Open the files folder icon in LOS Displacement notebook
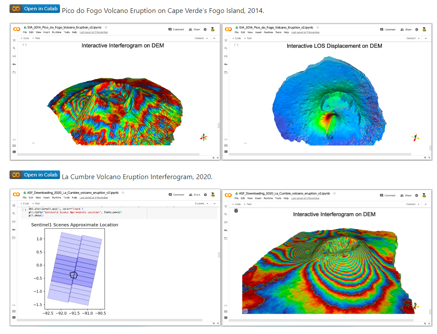 pyautogui.click(x=226, y=72)
